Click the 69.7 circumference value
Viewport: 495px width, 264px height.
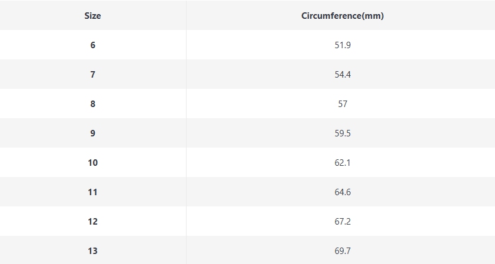(342, 251)
